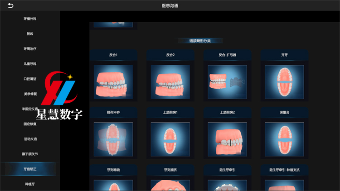
Task: Open the 开牙 model thumbnail
Action: pyautogui.click(x=284, y=82)
